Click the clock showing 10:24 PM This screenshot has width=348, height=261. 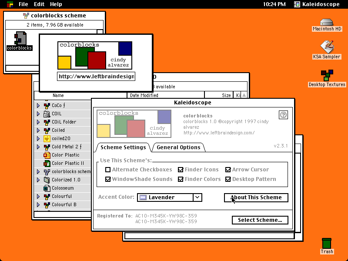(274, 4)
